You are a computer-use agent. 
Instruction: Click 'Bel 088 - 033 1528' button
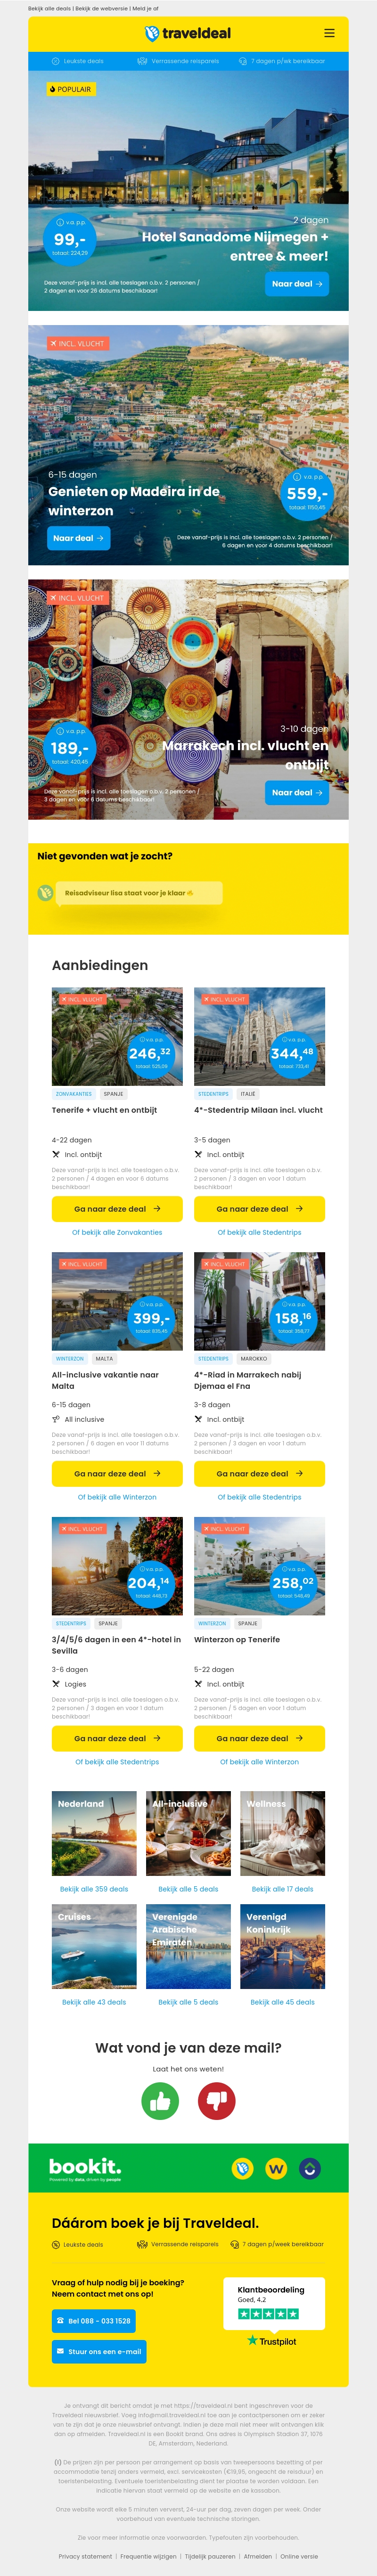click(93, 2321)
